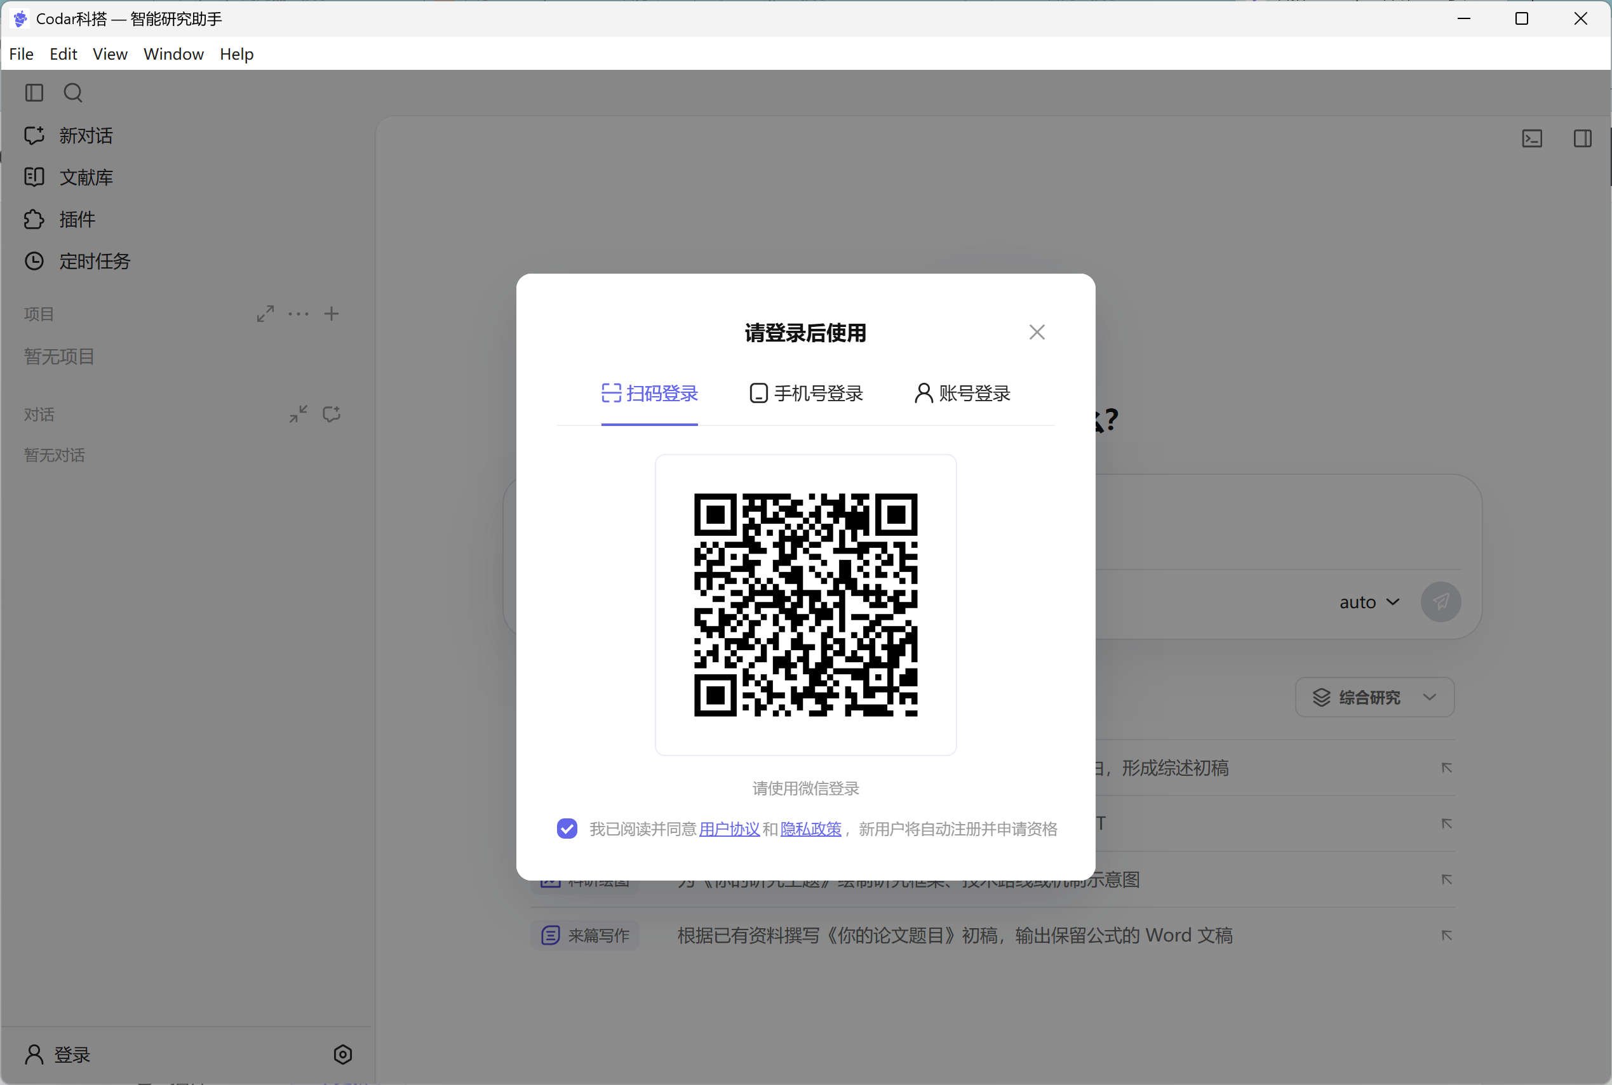Select the 来篇写作 suggestion tag
The width and height of the screenshot is (1612, 1085).
click(585, 936)
